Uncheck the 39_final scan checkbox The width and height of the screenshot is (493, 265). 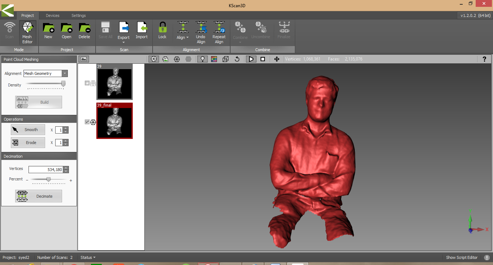pyautogui.click(x=87, y=122)
